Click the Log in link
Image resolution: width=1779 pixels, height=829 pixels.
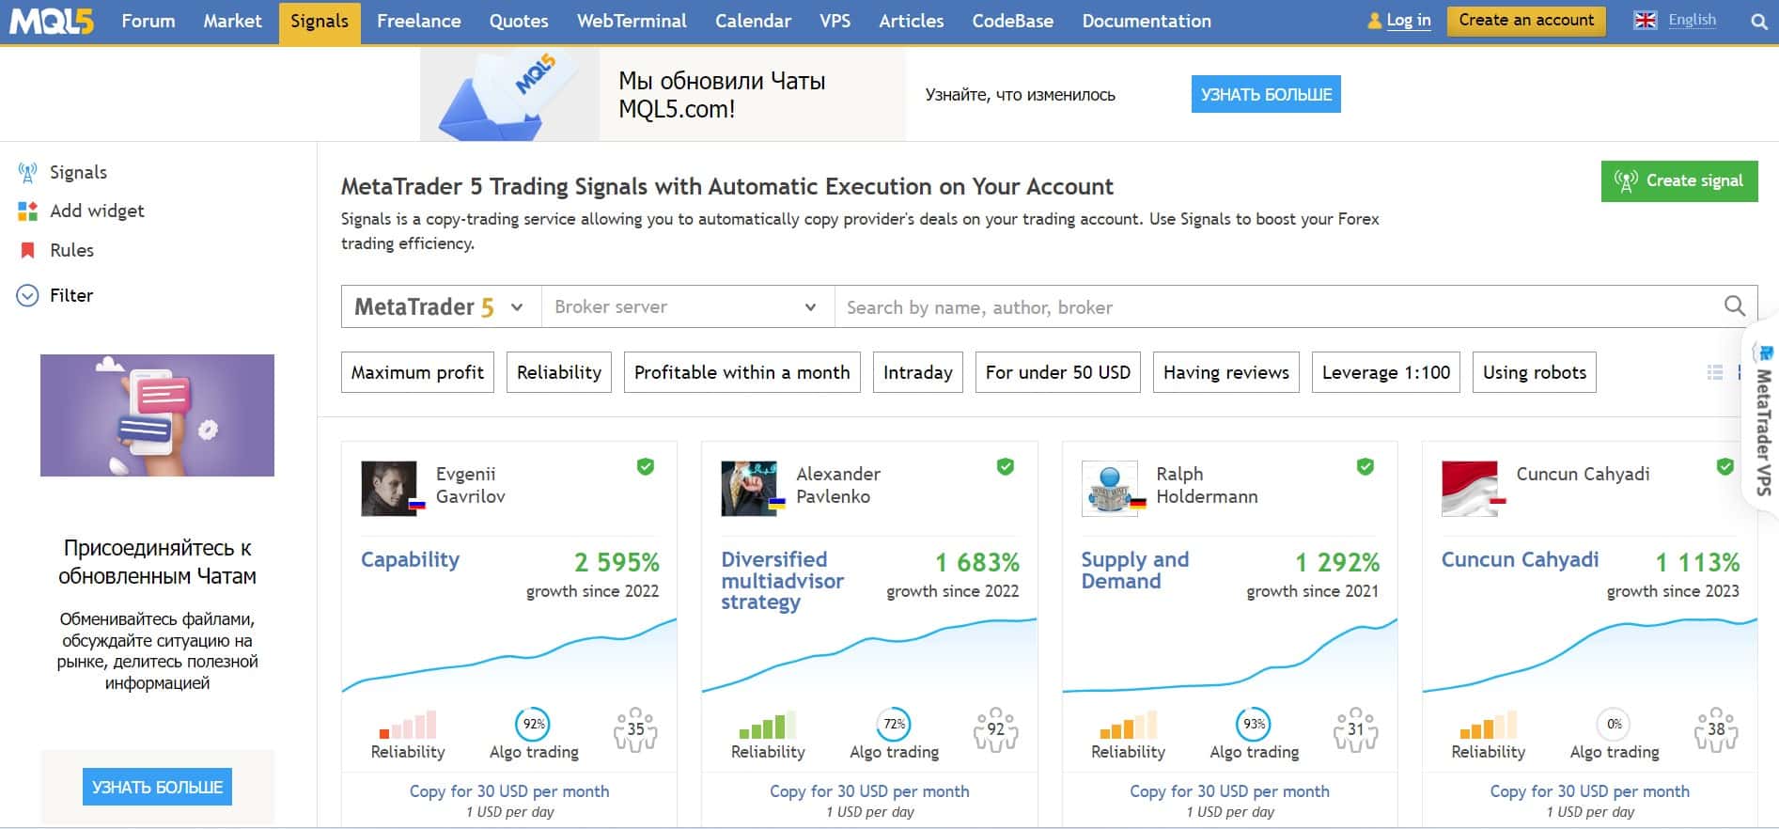click(x=1408, y=20)
